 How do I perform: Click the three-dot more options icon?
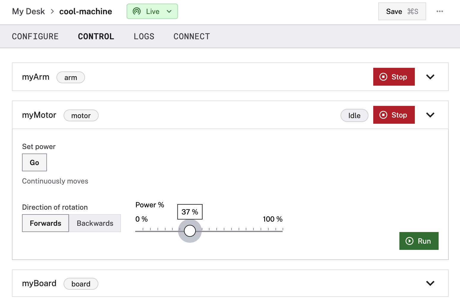click(439, 11)
